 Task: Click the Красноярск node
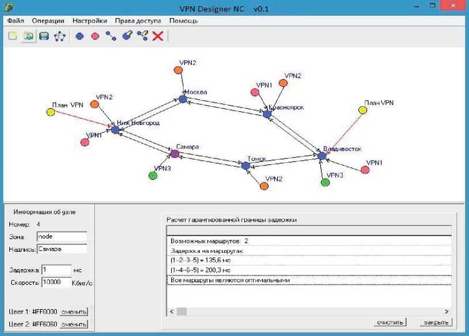point(267,114)
